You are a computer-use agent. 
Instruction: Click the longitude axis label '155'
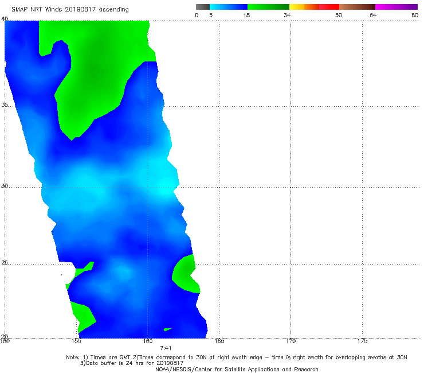(76, 341)
